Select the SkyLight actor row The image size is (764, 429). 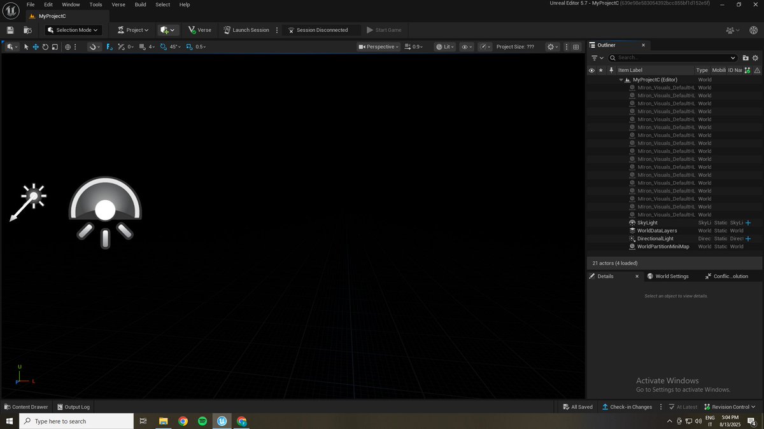pyautogui.click(x=674, y=222)
